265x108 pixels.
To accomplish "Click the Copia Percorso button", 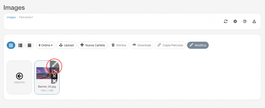I will 170,45.
